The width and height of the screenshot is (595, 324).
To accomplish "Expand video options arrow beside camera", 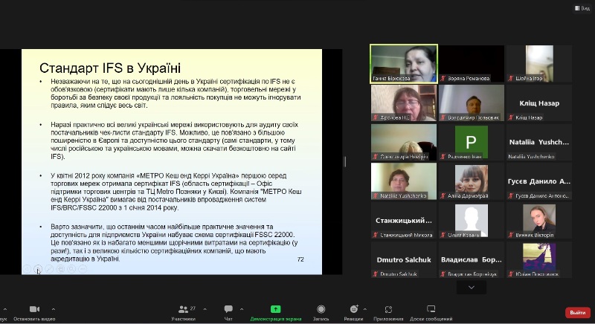I will (x=53, y=309).
